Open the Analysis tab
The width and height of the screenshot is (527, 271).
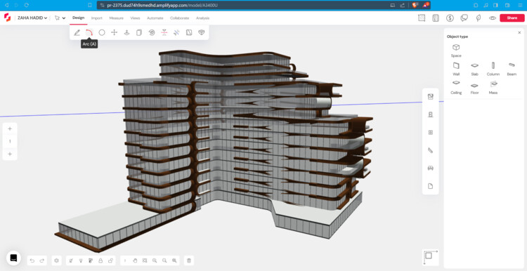pyautogui.click(x=202, y=18)
